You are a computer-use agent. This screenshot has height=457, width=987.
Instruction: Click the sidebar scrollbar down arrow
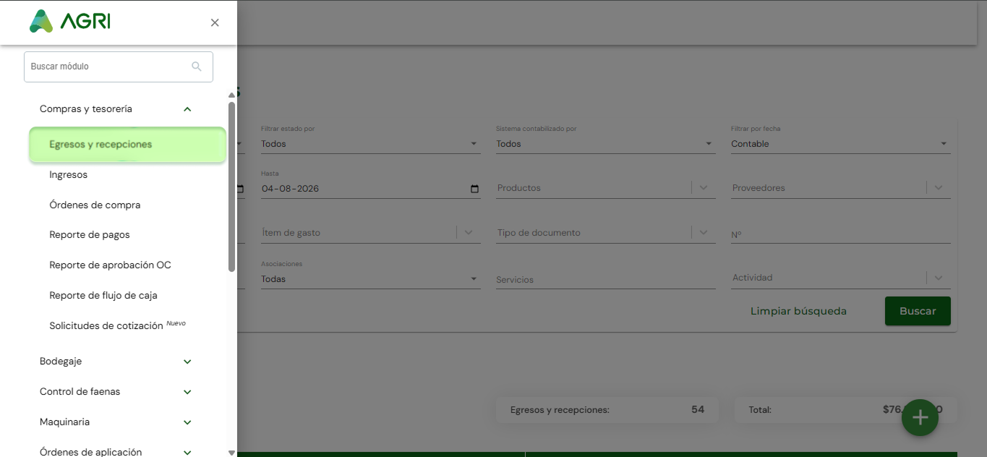pos(231,453)
